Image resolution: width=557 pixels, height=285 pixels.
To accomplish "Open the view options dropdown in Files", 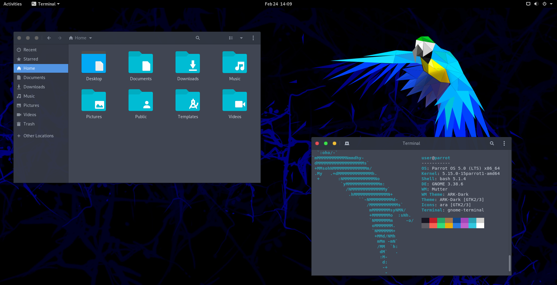I will click(x=241, y=38).
